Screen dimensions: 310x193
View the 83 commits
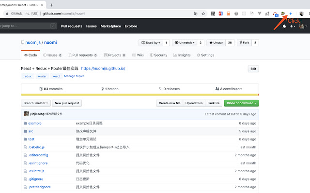click(x=51, y=89)
